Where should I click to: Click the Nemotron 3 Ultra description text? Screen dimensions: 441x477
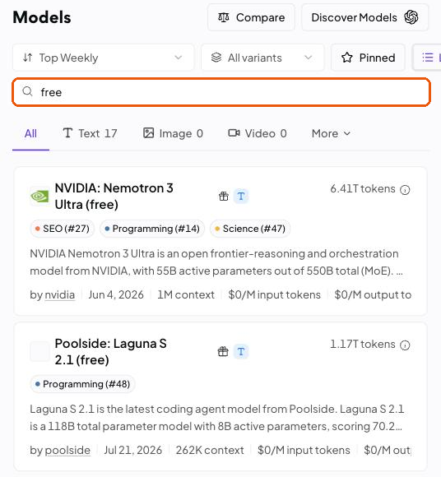click(216, 262)
